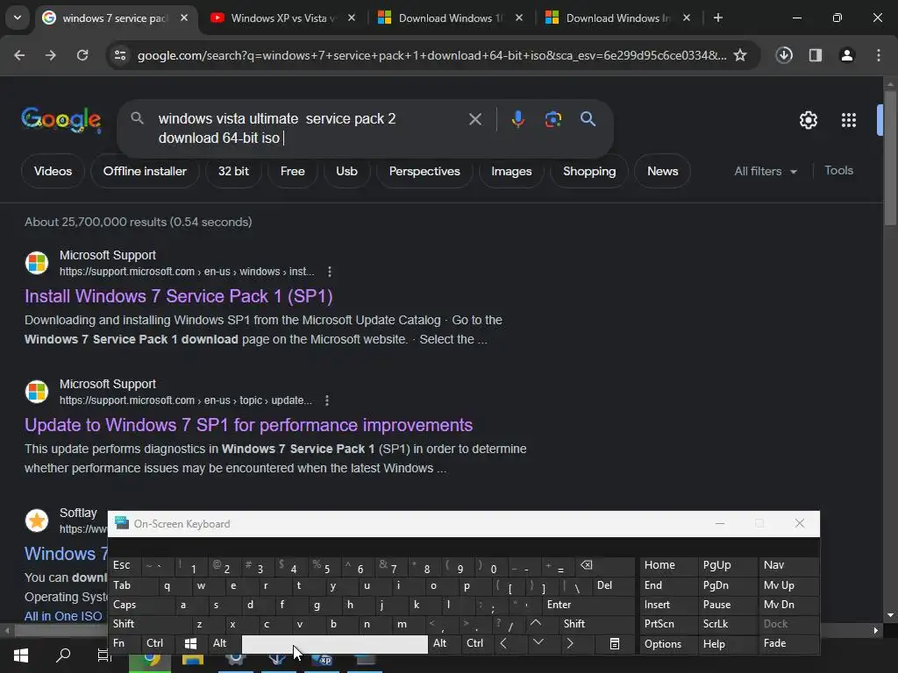Screen dimensions: 898x673
Task: Open the Chrome three-dot menu
Action: 879,55
